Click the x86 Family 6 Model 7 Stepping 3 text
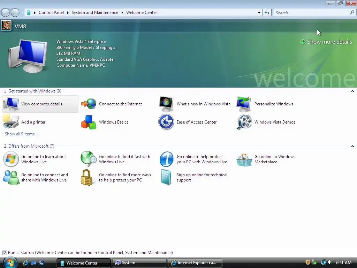This screenshot has width=357, height=268. pyautogui.click(x=86, y=47)
